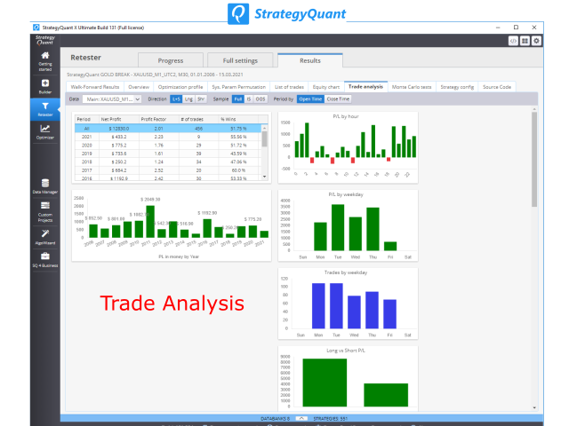The height and width of the screenshot is (426, 569).
Task: Click StrategyQuant logo in sidebar header
Action: (x=45, y=40)
